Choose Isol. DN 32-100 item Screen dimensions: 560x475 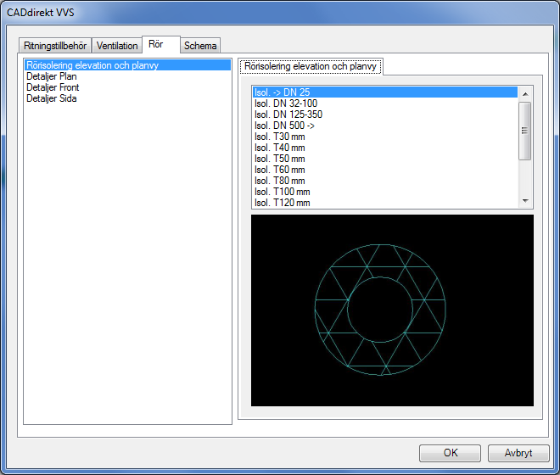tap(385, 103)
